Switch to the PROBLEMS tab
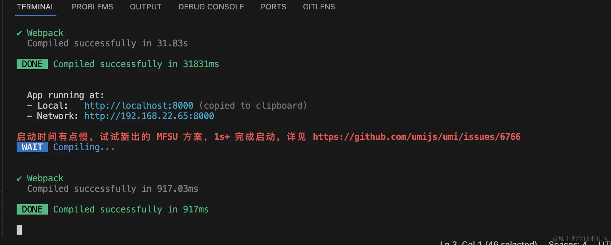 (x=92, y=7)
